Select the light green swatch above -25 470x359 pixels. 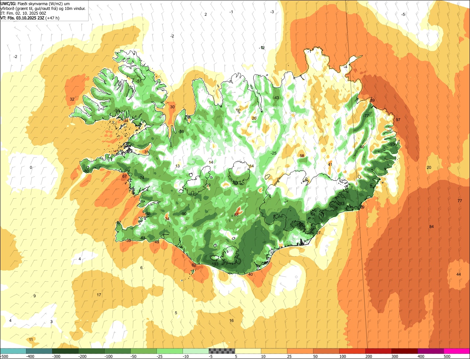(170, 351)
